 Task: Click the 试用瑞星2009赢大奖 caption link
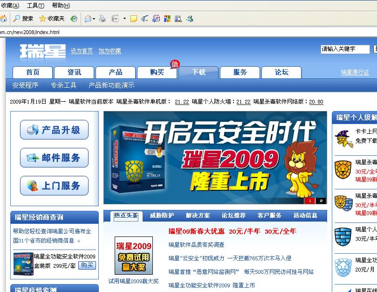tap(133, 281)
